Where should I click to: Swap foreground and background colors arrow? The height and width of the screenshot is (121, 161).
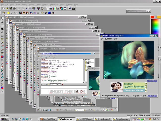pyautogui.click(x=156, y=17)
